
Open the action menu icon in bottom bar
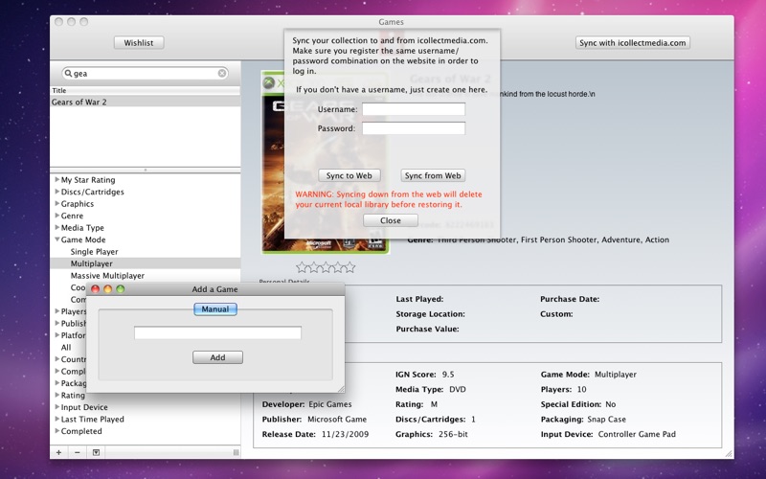97,452
